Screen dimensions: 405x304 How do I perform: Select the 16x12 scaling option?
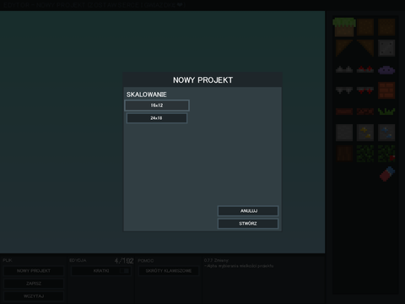(157, 106)
